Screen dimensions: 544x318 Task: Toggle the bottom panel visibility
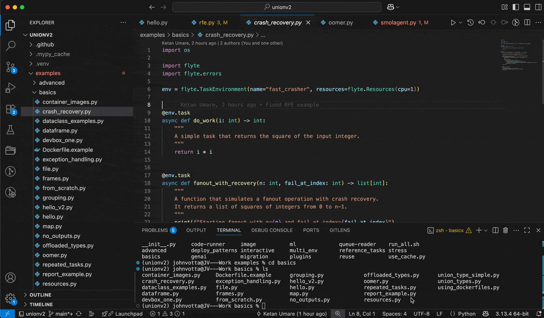[527, 7]
